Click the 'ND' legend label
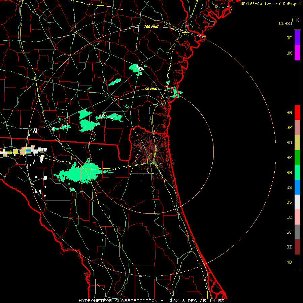This screenshot has height=303, width=303. tap(289, 262)
